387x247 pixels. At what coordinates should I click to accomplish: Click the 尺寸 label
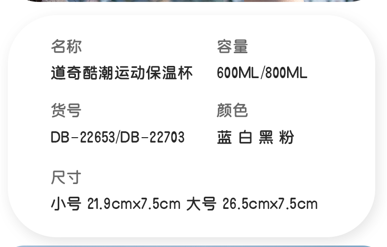[x=66, y=177]
